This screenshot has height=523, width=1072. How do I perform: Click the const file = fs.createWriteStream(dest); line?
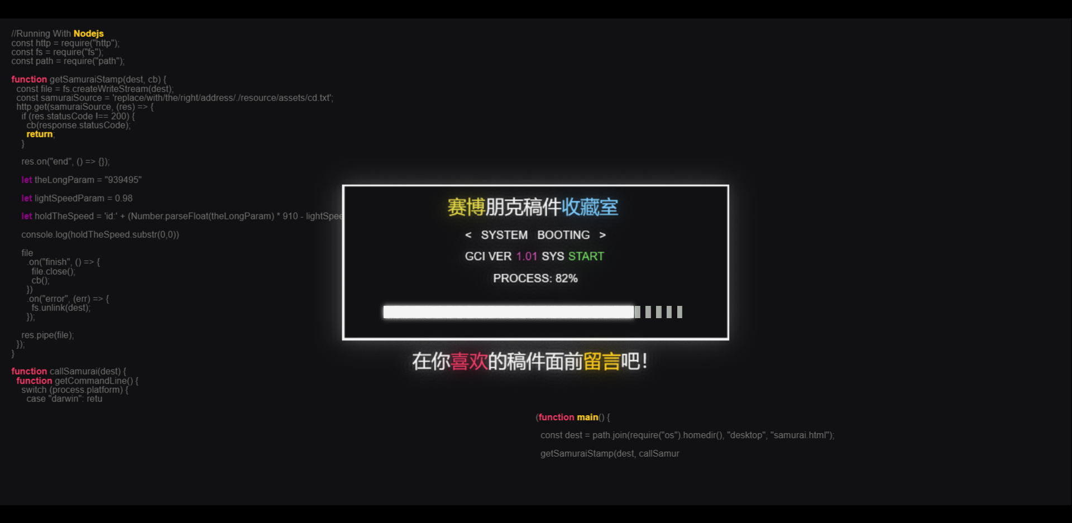(95, 89)
